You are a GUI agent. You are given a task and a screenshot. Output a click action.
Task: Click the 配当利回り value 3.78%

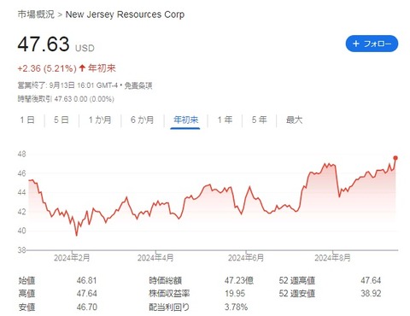click(x=236, y=307)
